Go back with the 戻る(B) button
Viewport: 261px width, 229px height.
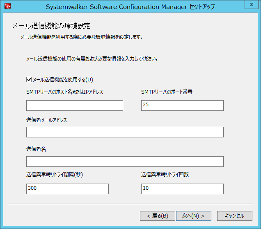click(x=158, y=216)
